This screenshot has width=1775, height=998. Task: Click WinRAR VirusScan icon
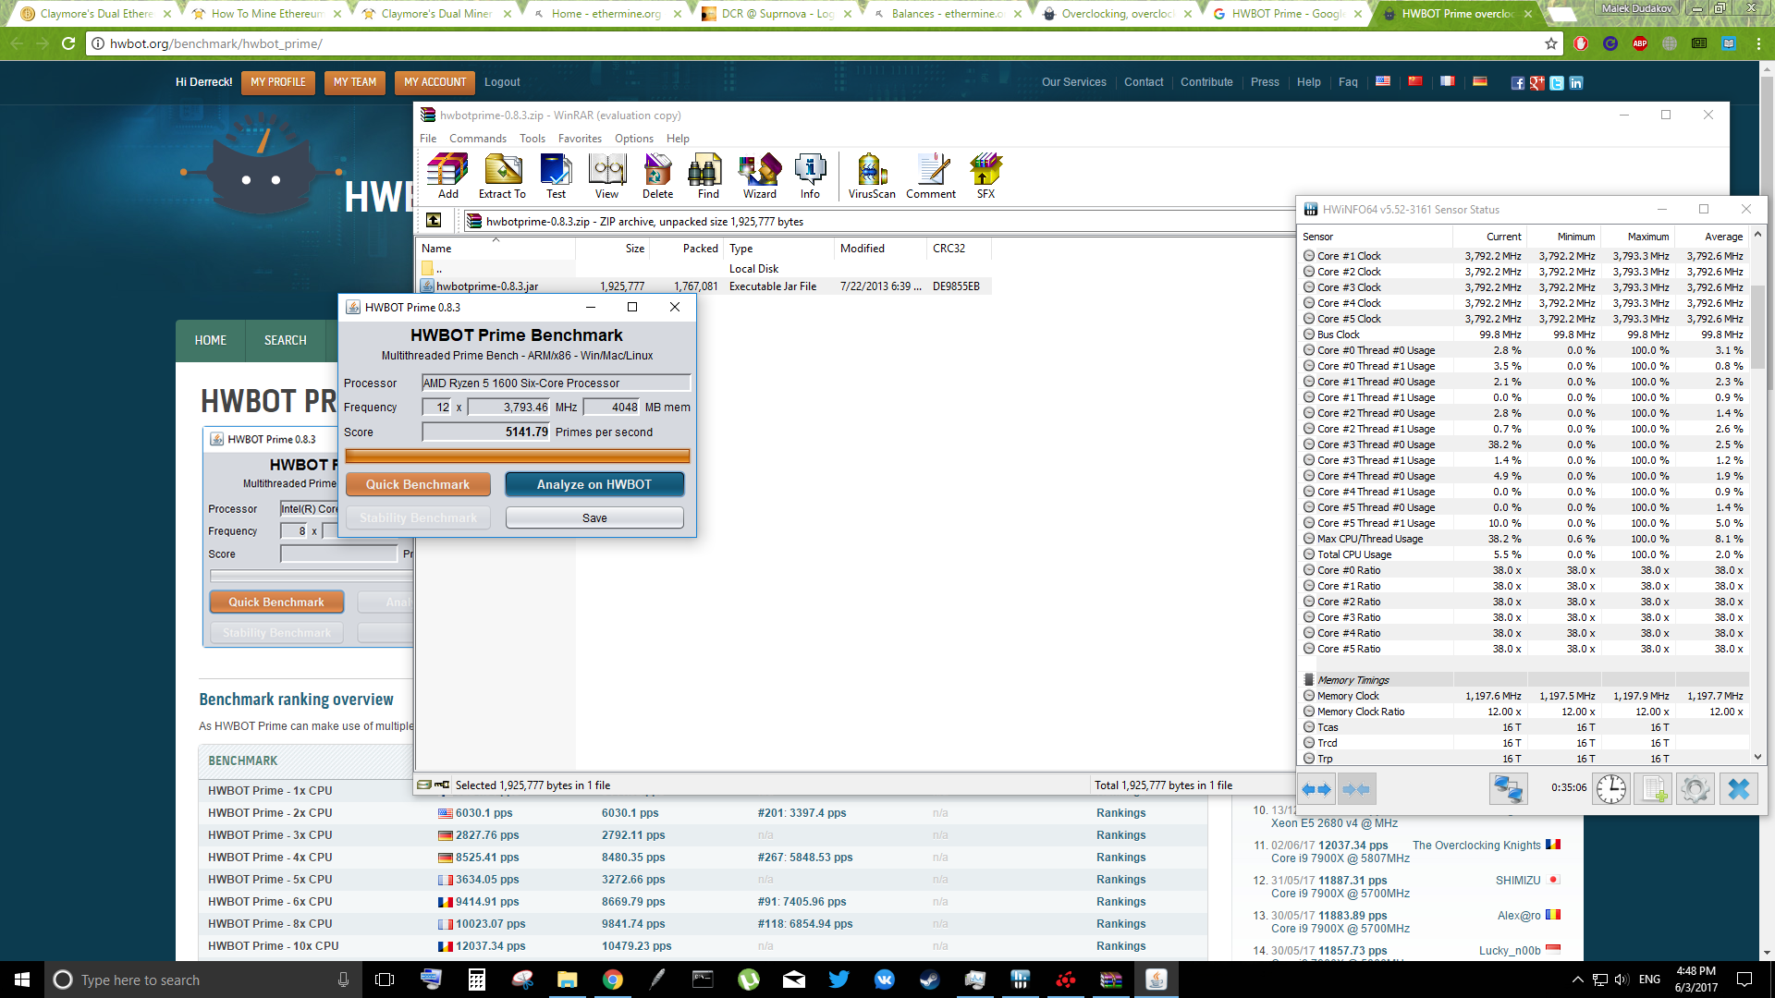click(x=872, y=176)
